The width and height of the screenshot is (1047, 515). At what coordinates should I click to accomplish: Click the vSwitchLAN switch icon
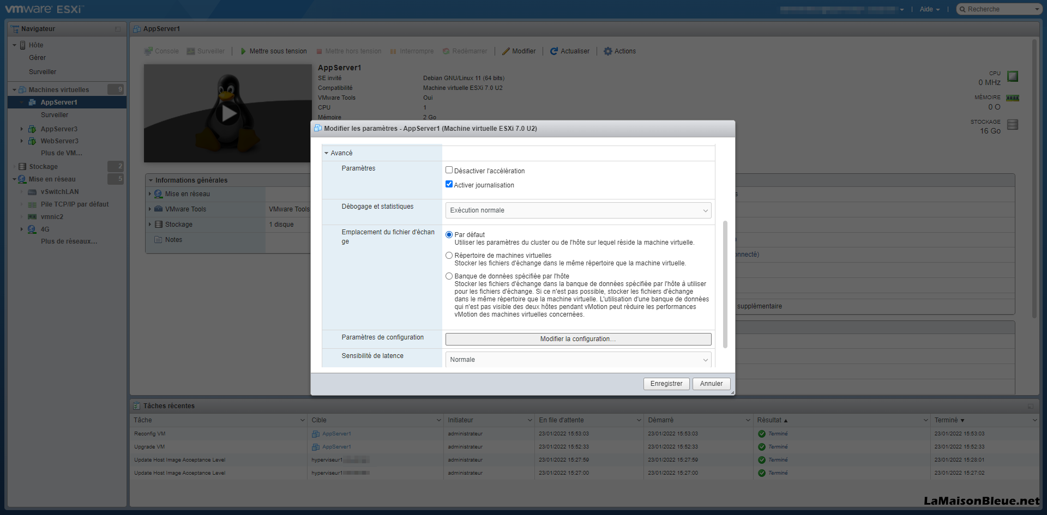point(32,192)
